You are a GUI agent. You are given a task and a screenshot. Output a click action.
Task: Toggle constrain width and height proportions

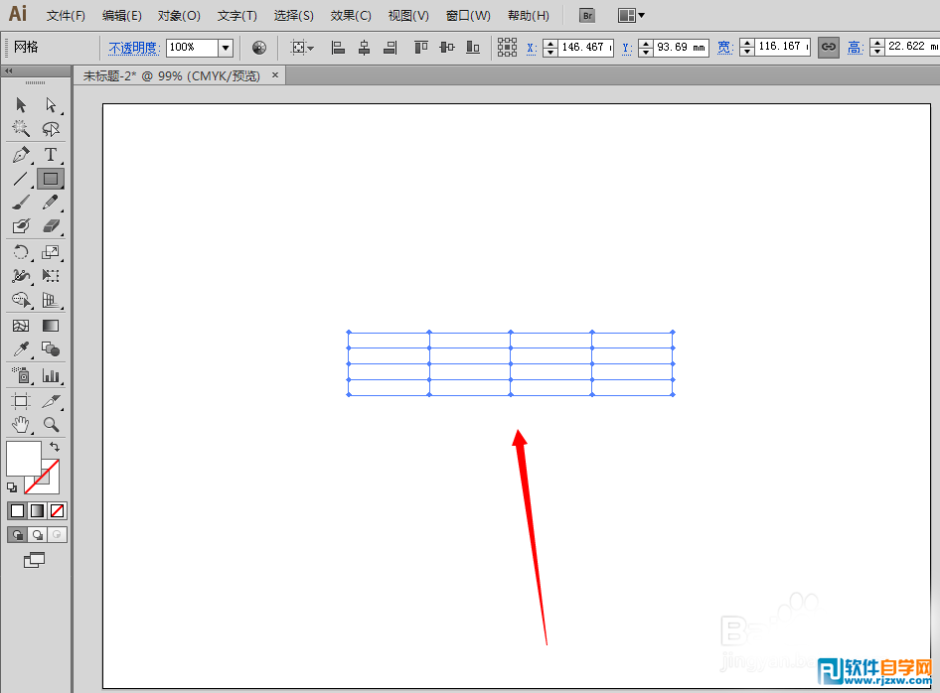click(829, 47)
